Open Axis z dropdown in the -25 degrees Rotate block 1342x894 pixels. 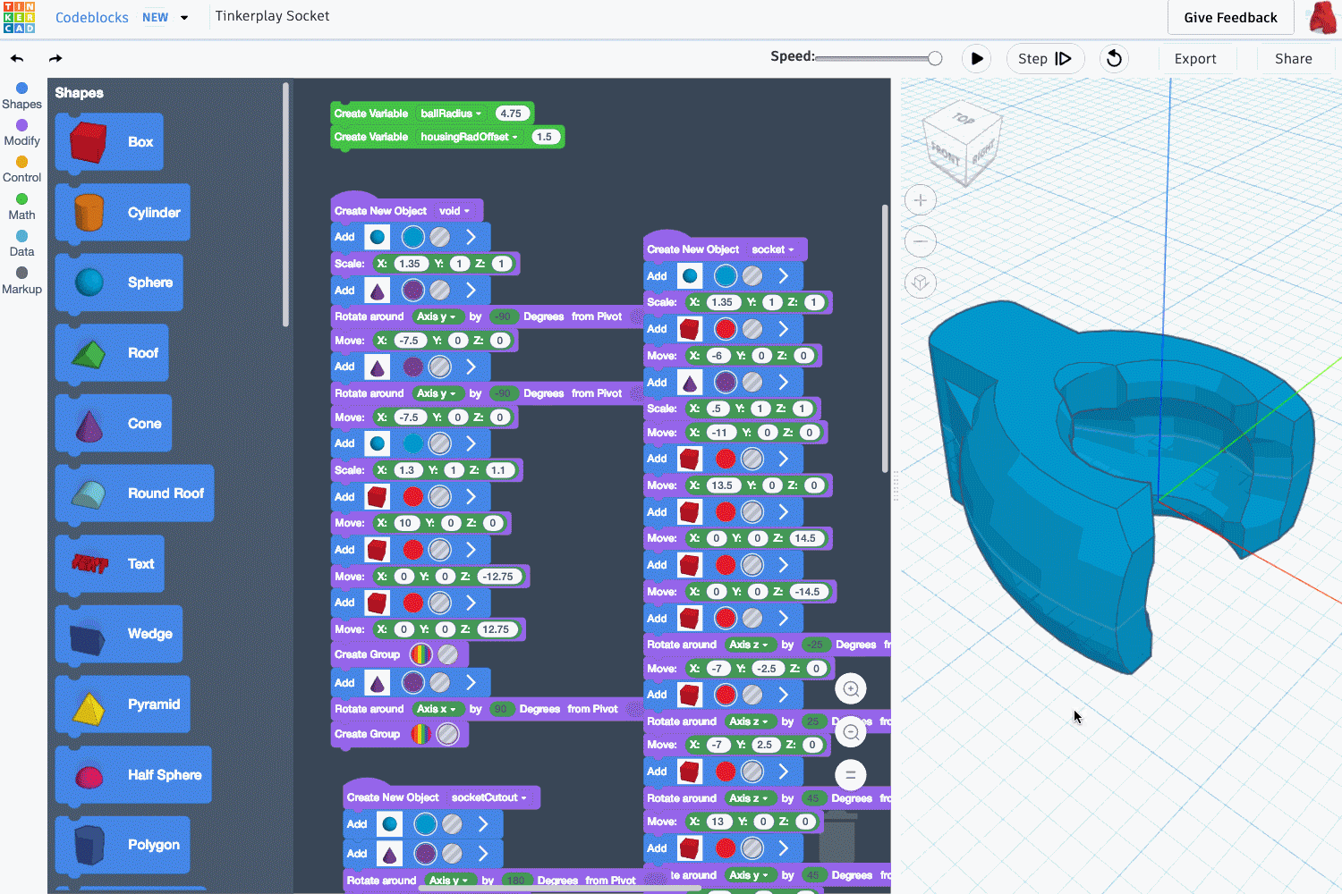749,645
